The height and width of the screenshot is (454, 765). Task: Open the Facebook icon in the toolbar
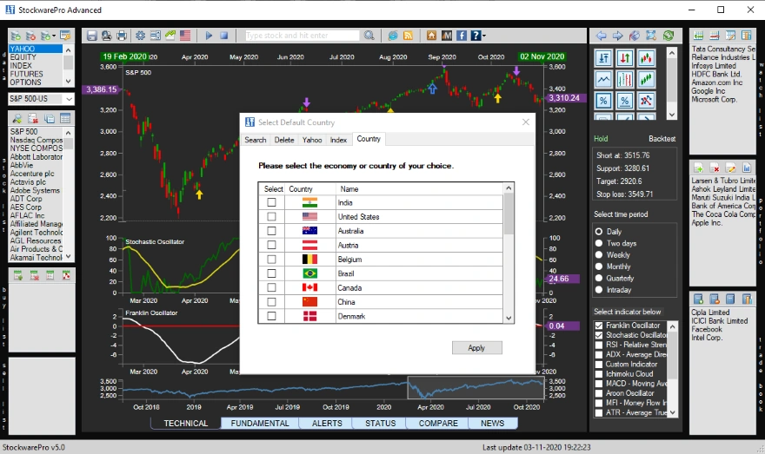[x=462, y=36]
